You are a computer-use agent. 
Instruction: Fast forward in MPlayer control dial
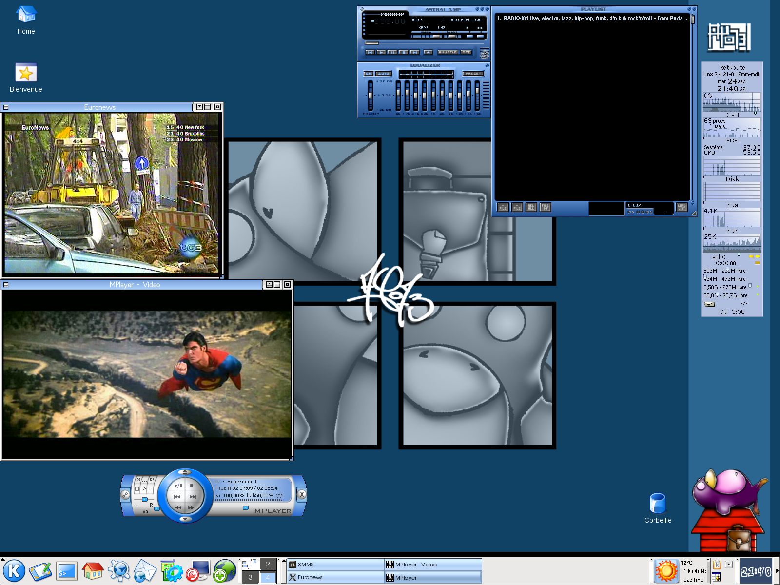tap(191, 507)
